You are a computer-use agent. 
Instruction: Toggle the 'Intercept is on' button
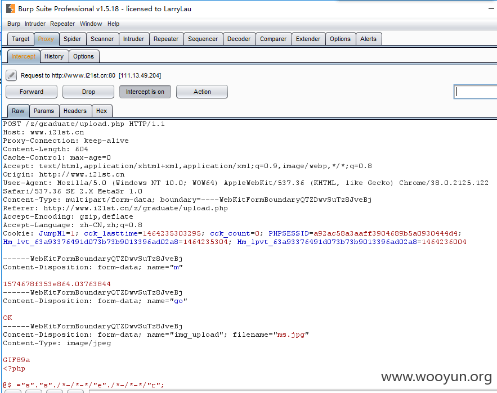click(145, 92)
